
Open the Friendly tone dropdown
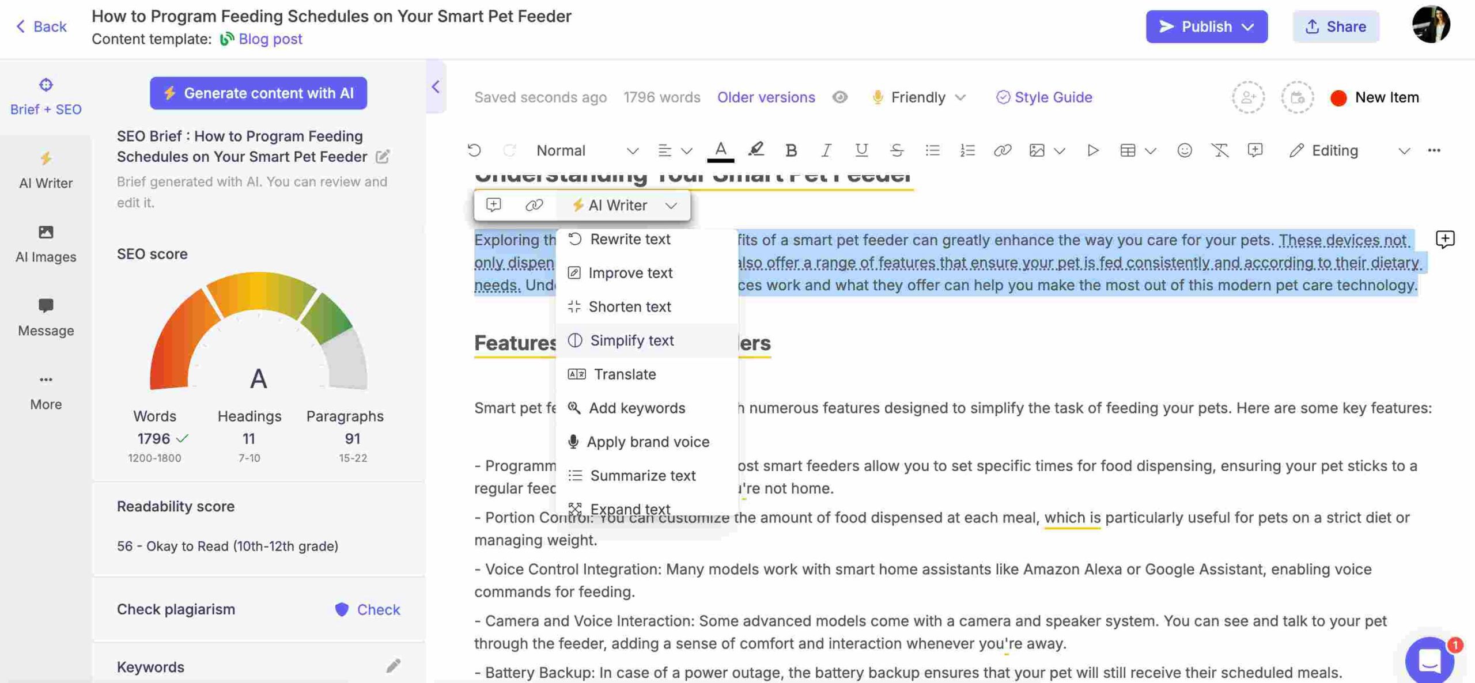click(918, 97)
